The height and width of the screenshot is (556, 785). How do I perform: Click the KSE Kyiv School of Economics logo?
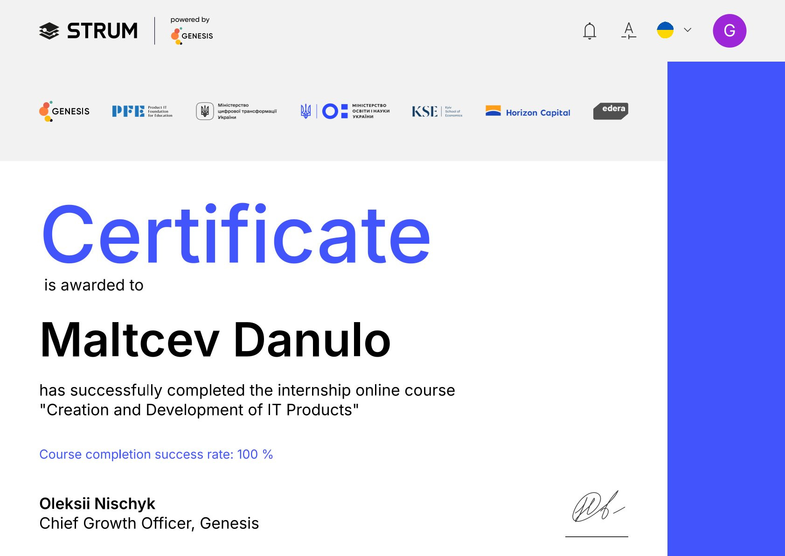click(x=437, y=112)
